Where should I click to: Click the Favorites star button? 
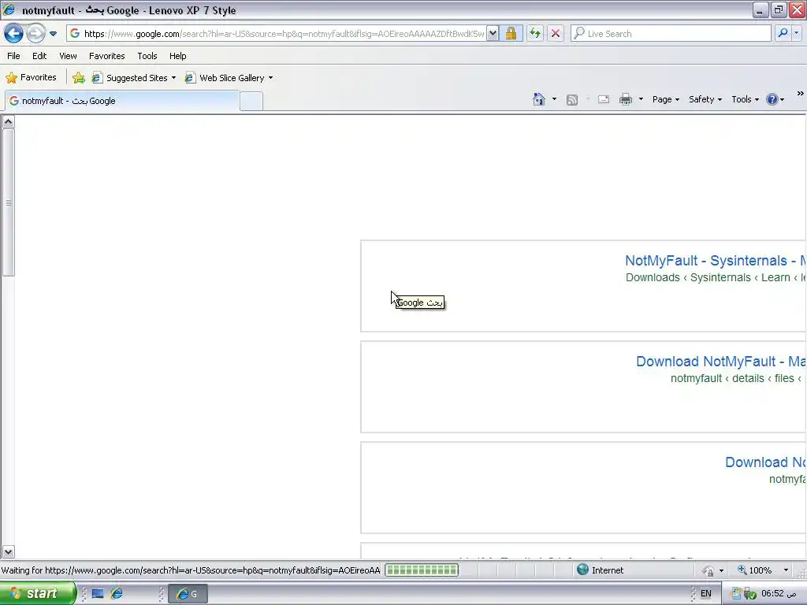pos(31,78)
